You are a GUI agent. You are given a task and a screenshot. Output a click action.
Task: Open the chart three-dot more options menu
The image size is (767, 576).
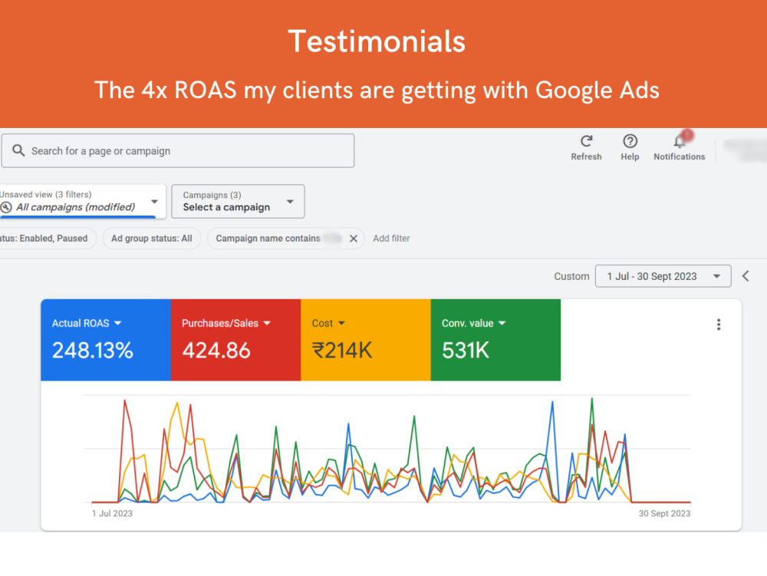719,324
